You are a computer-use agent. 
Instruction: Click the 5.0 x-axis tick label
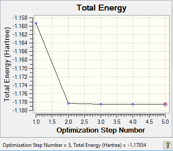165,122
